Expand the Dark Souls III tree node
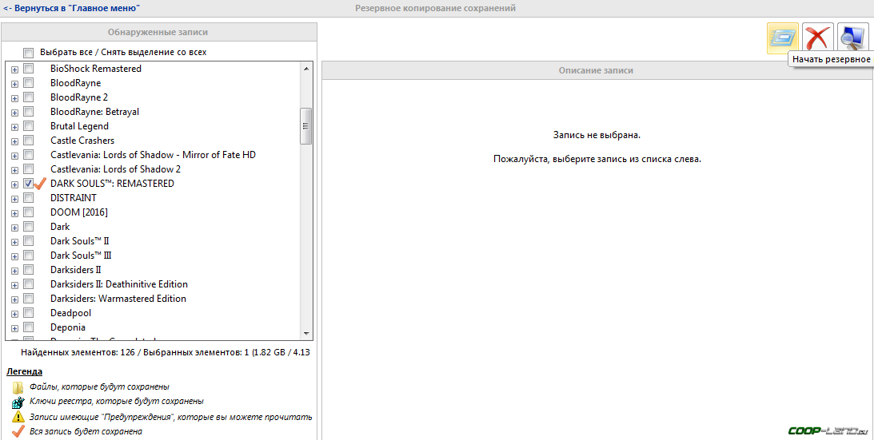This screenshot has height=440, width=874. [14, 256]
